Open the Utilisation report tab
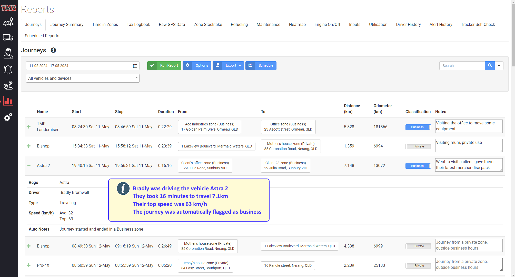Viewport: 515px width, 277px height. tap(378, 25)
